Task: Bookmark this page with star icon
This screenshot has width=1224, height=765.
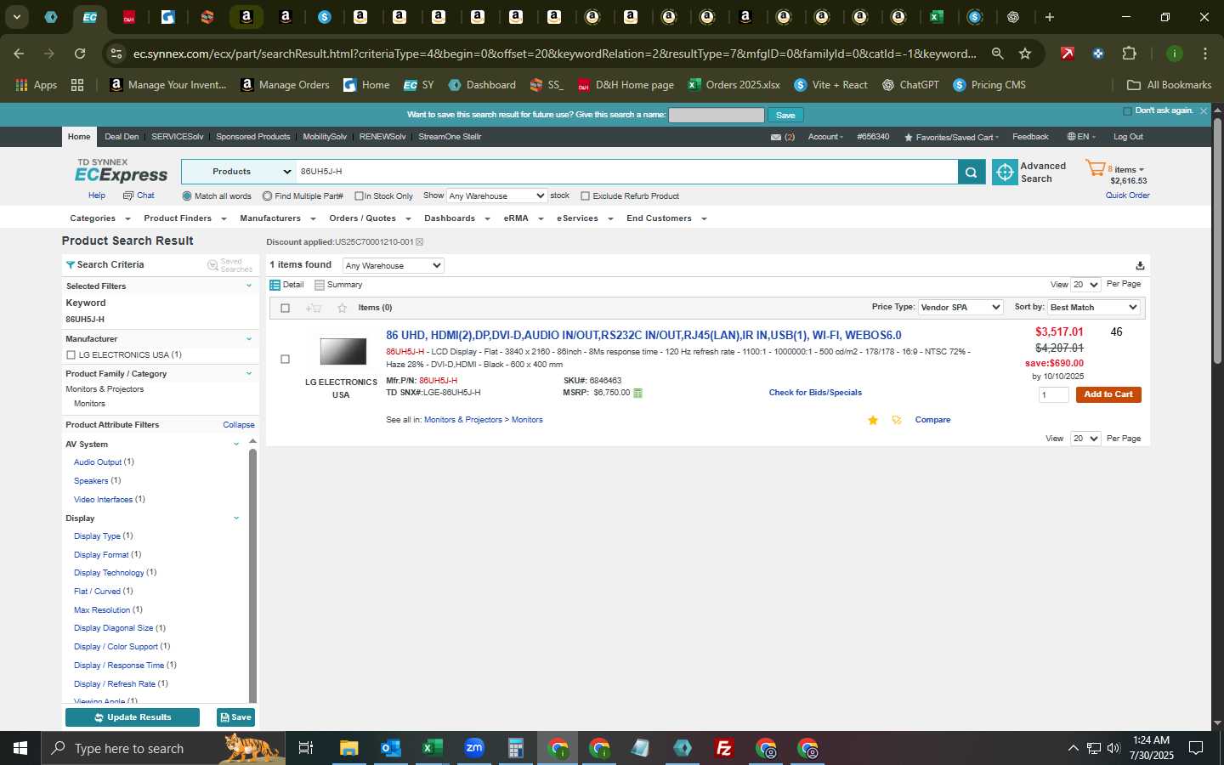Action: point(1025,54)
